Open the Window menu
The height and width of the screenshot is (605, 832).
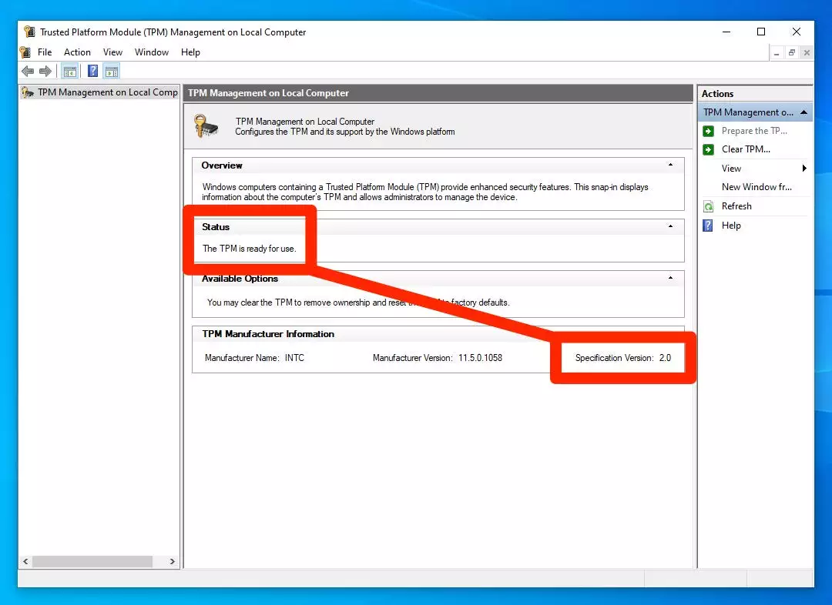pos(152,52)
